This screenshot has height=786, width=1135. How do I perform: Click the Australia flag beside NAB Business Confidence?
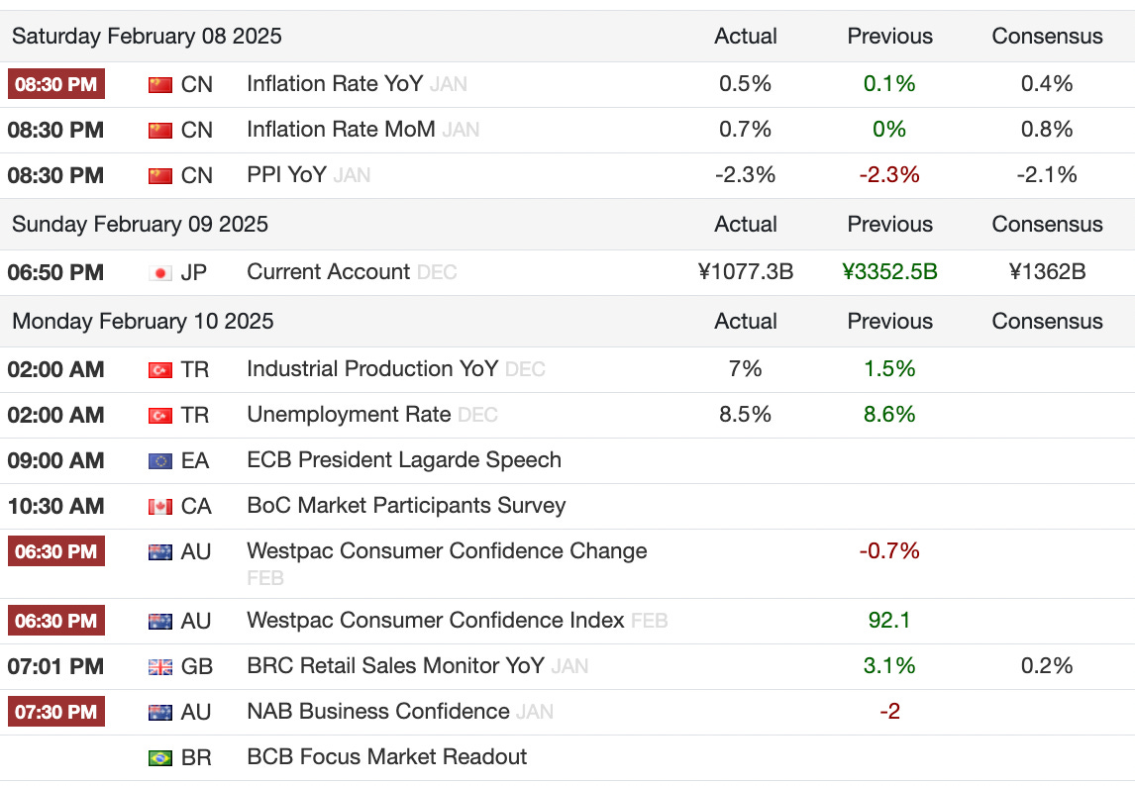[159, 712]
